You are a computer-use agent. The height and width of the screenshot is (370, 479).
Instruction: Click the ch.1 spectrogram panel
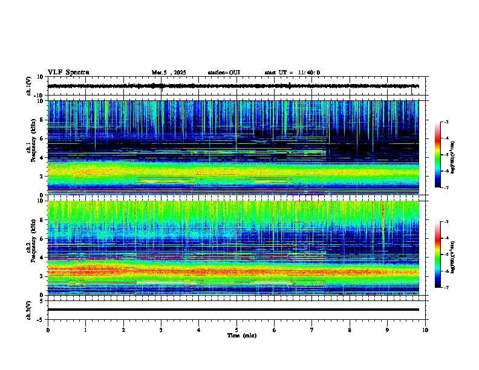233,148
